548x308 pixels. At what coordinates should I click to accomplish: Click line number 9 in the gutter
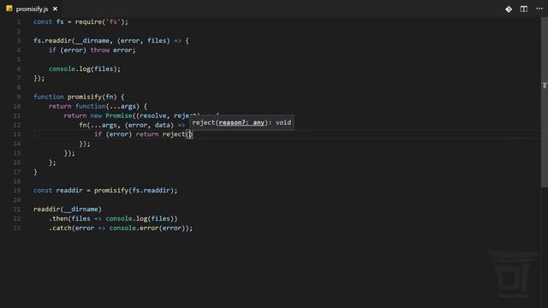coord(19,97)
